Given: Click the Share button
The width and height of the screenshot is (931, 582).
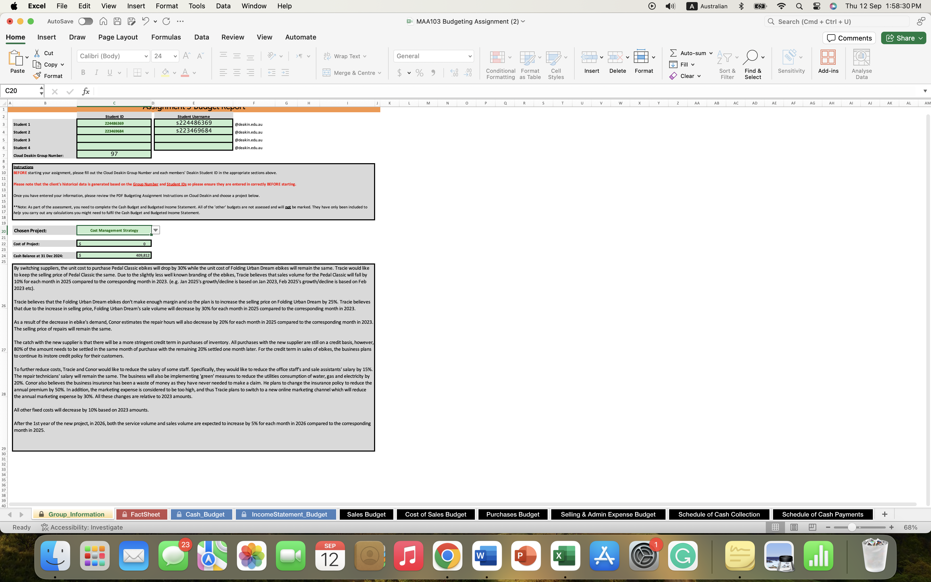Looking at the screenshot, I should pos(903,38).
